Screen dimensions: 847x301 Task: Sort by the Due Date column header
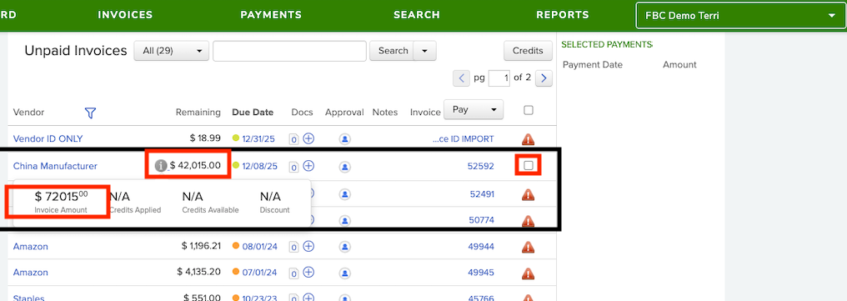pos(253,113)
